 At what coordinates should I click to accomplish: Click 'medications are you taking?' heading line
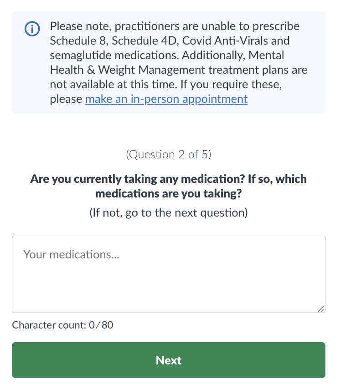(168, 194)
